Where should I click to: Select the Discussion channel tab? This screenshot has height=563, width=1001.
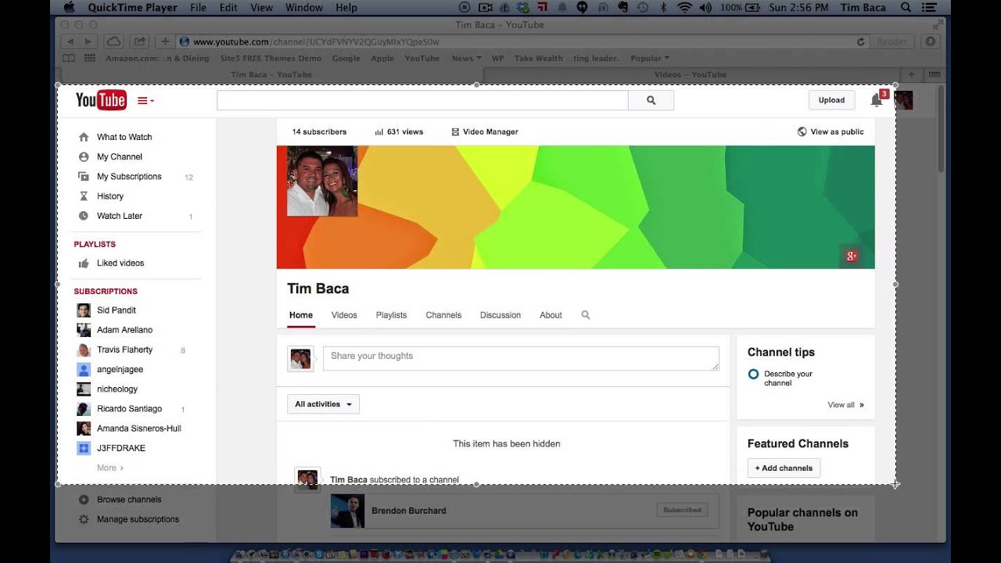click(x=500, y=315)
